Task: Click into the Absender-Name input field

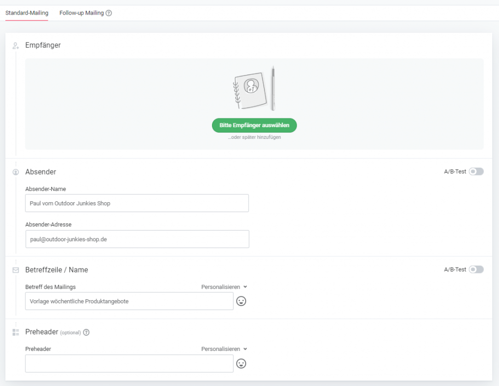Action: click(x=137, y=203)
